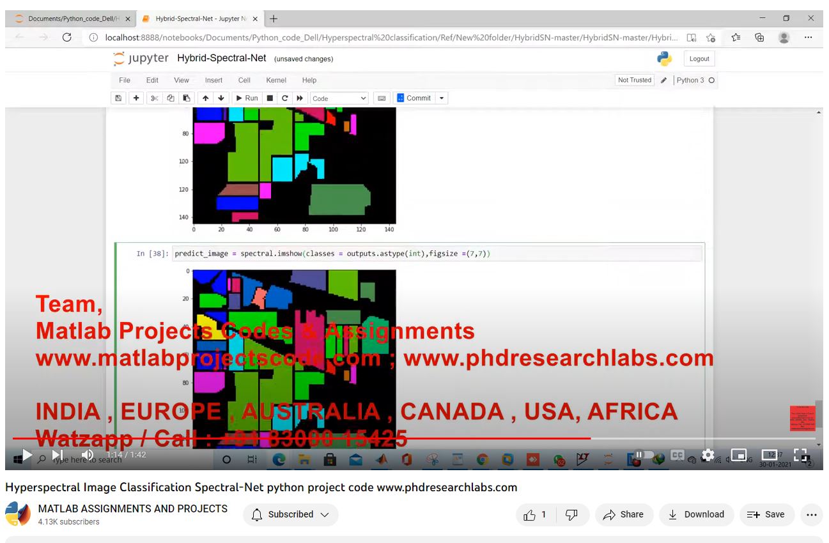
Task: Add page to favorites star icon
Action: 711,38
